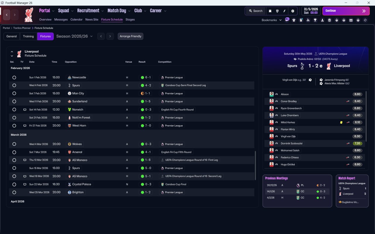Go to the next season with right arrow
The width and height of the screenshot is (375, 234).
[110, 36]
